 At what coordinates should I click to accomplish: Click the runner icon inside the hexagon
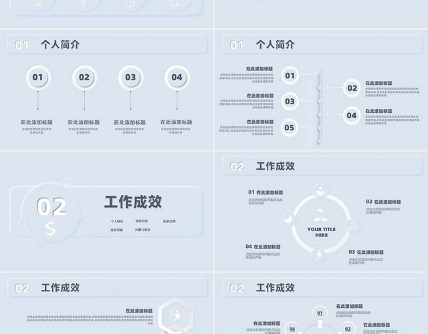[x=175, y=315]
